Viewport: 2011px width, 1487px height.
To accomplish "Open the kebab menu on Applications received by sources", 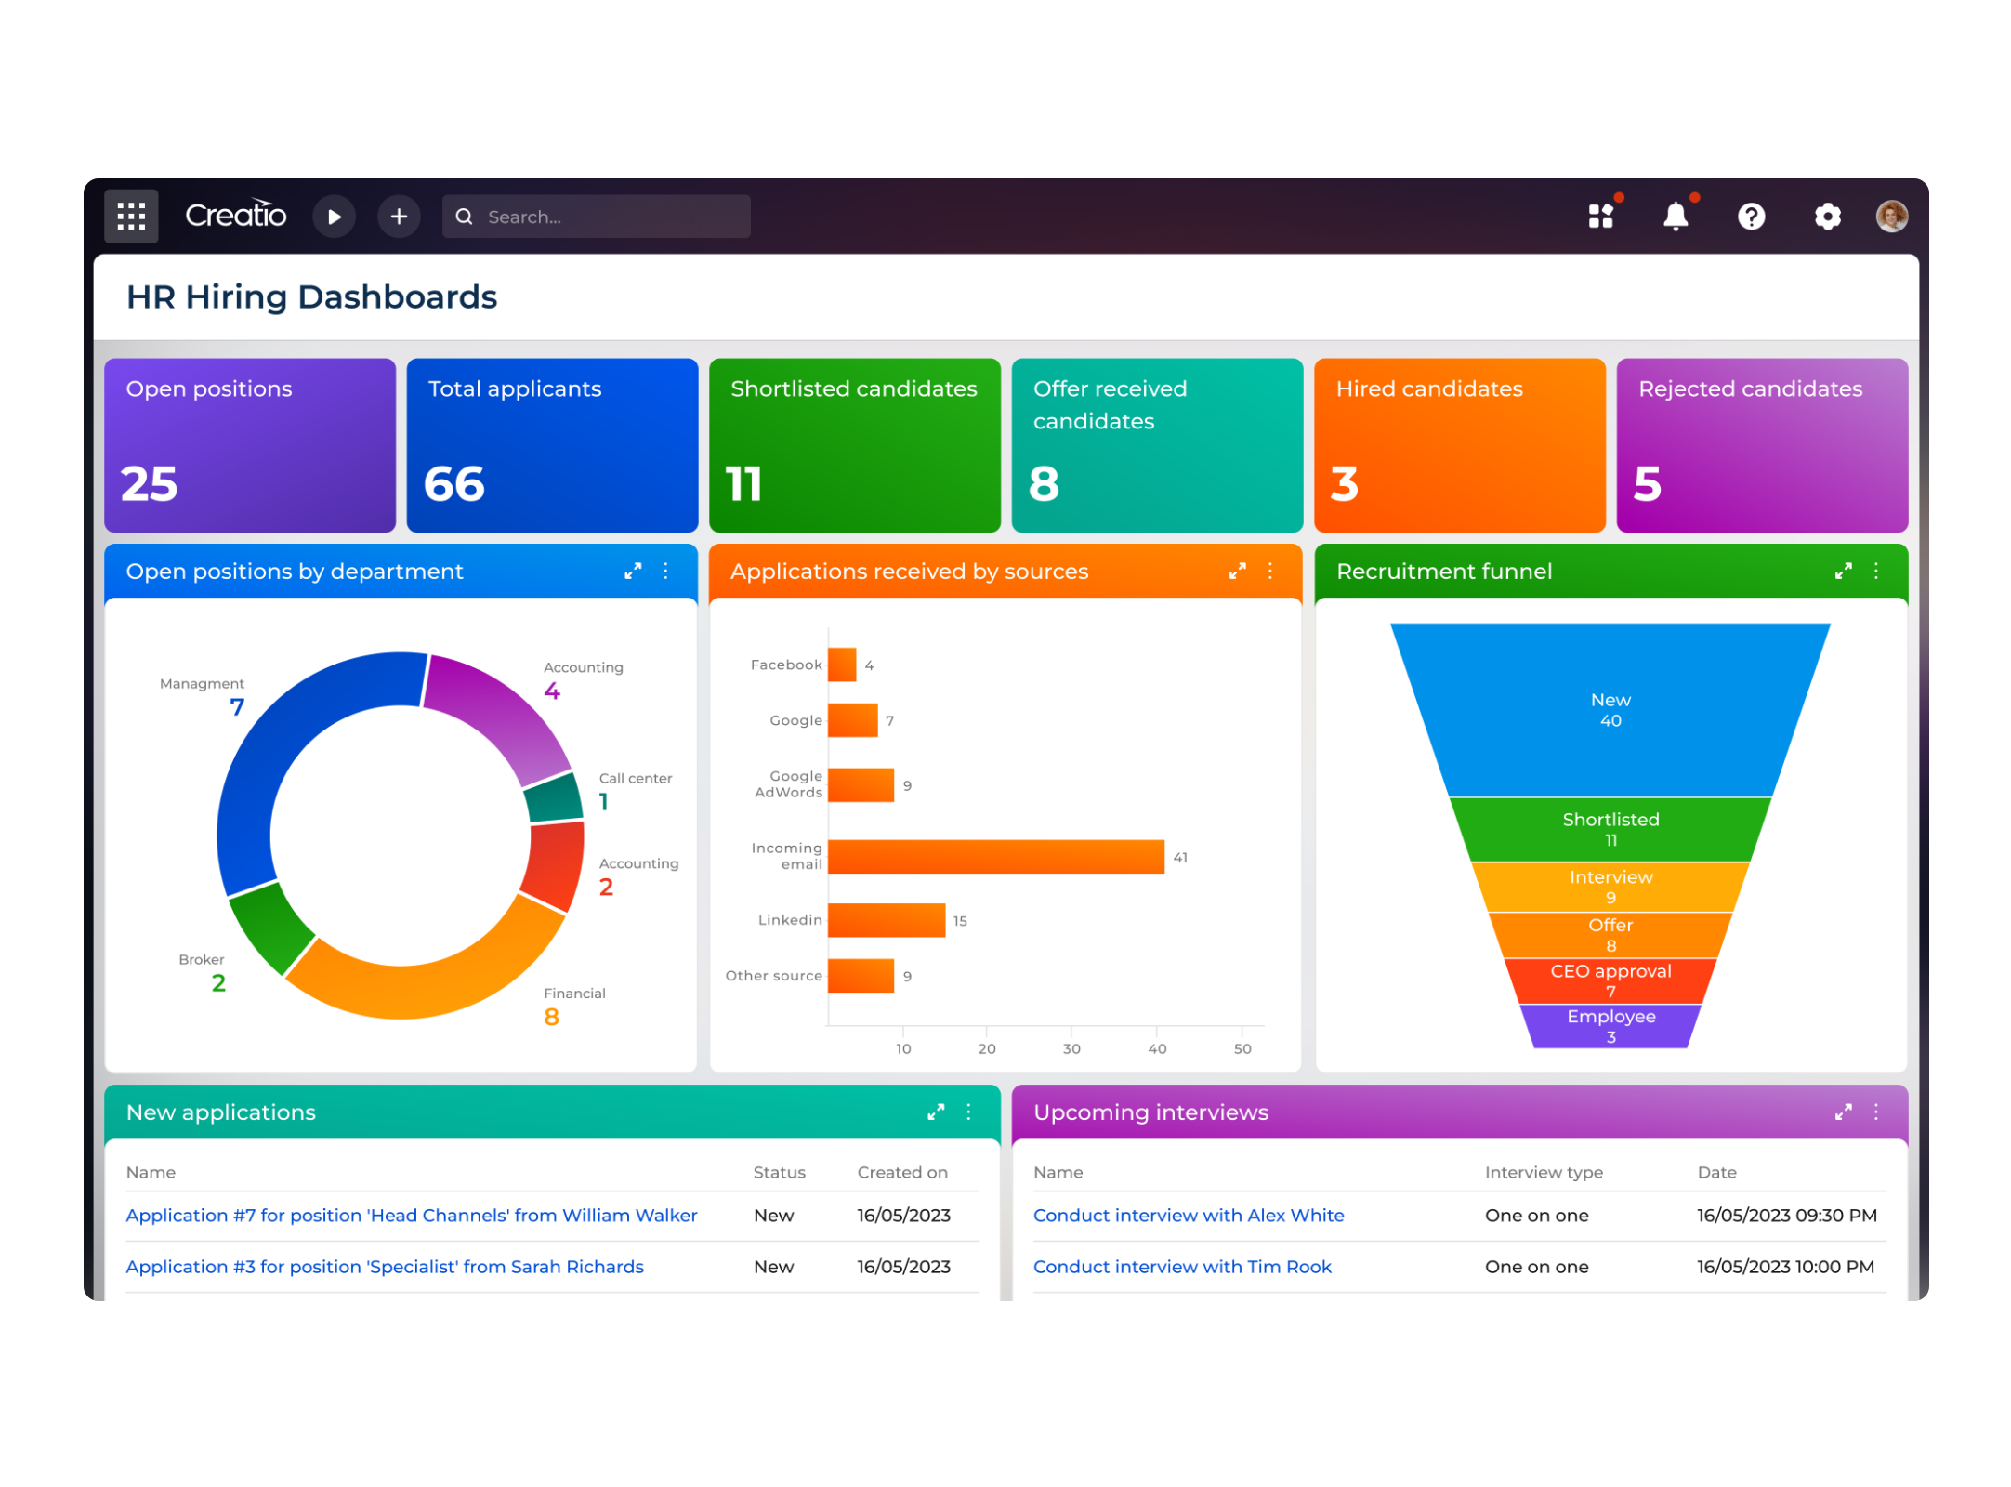I will tap(1270, 572).
